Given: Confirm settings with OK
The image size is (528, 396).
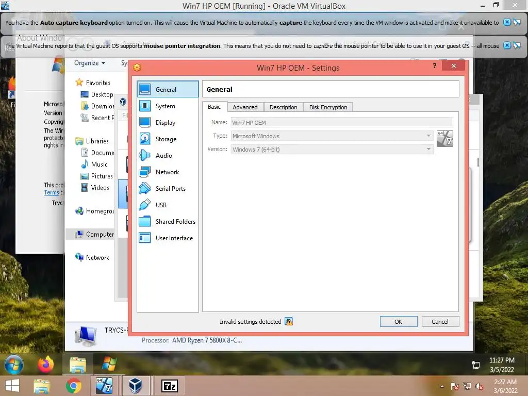Looking at the screenshot, I should coord(399,322).
